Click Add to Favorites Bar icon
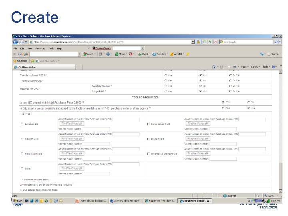Viewport: 288px width, 216px height. pos(32,61)
